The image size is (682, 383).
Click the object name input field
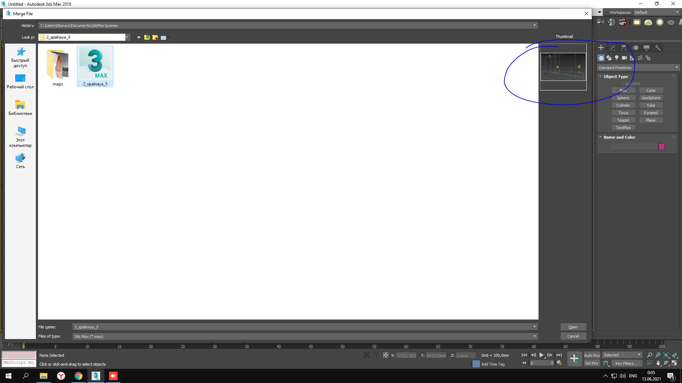coord(634,146)
